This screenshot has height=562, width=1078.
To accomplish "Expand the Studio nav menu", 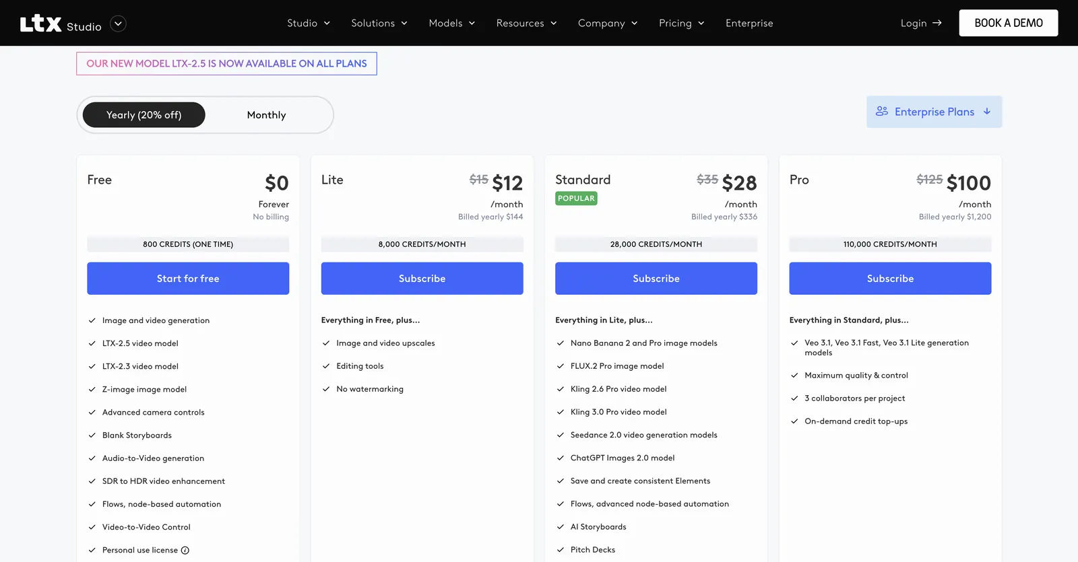I will (x=309, y=23).
